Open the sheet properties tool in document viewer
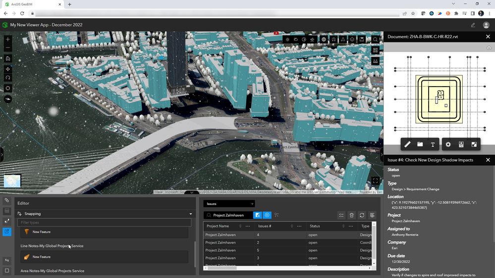The height and width of the screenshot is (278, 495). [x=461, y=144]
